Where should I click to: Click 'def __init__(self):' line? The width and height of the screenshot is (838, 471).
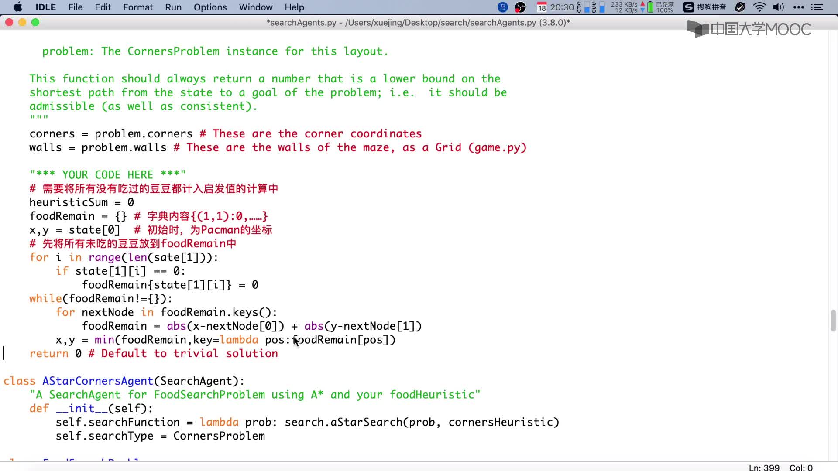(91, 409)
